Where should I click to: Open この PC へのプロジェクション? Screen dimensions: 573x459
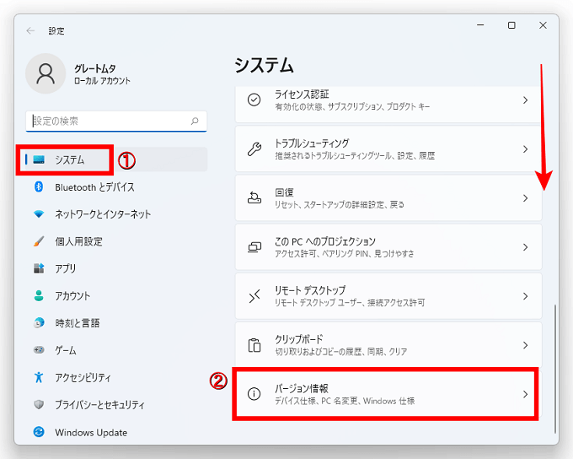388,247
